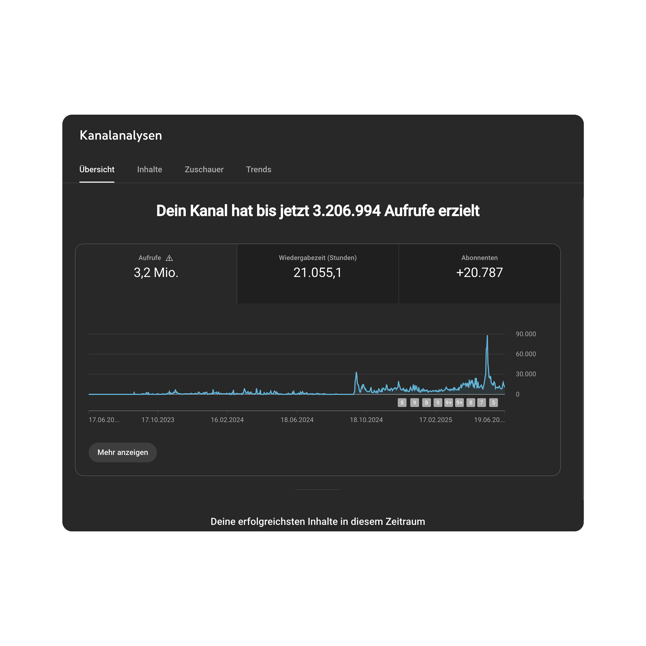Switch to the Inhalte tab
The image size is (646, 646).
click(150, 170)
